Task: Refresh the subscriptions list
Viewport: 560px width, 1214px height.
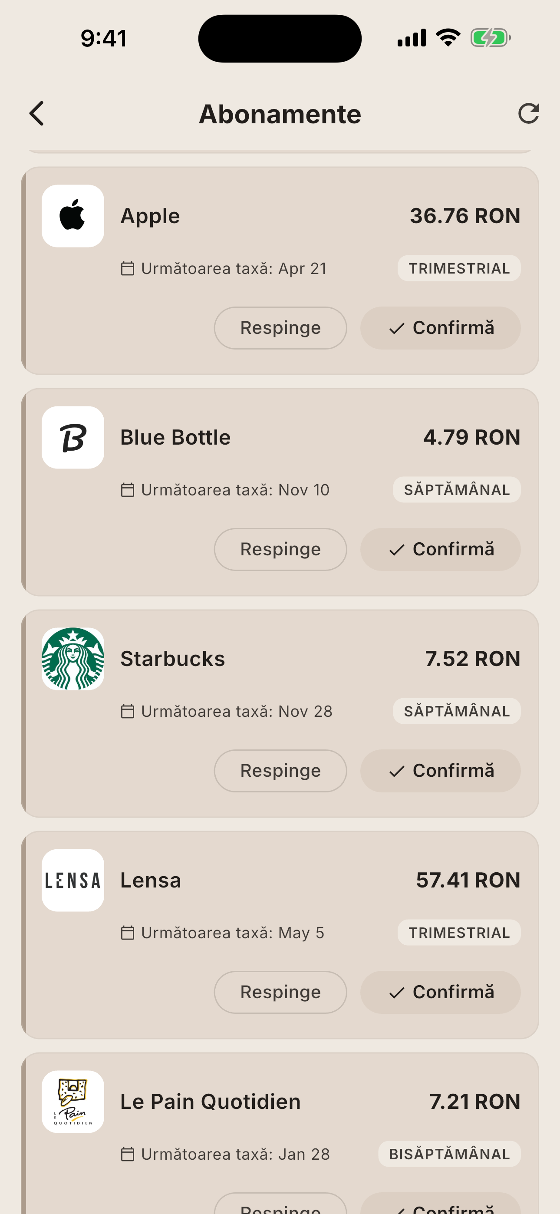Action: [528, 114]
